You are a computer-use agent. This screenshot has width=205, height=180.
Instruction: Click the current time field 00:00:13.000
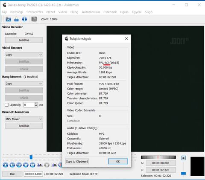[x=33, y=174]
